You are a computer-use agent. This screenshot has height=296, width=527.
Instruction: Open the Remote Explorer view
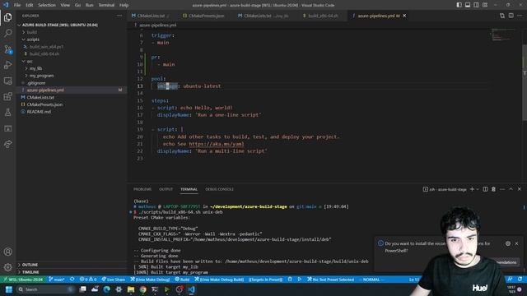point(7,81)
